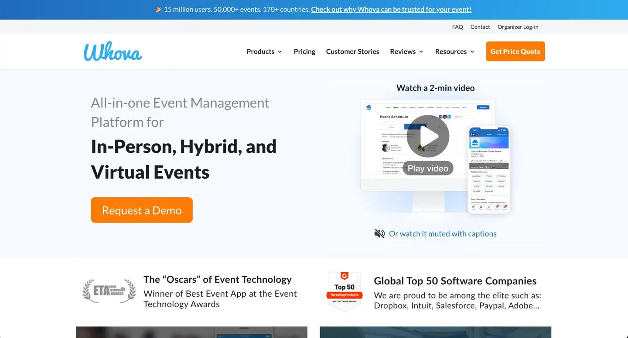Click the party popper emoji in banner

[x=159, y=9]
